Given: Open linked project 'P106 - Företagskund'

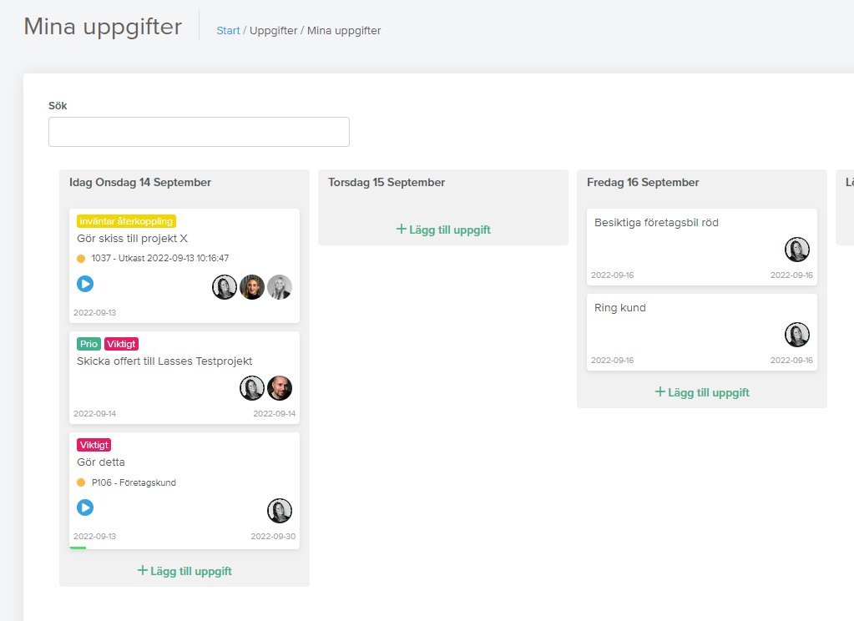Looking at the screenshot, I should click(x=134, y=482).
